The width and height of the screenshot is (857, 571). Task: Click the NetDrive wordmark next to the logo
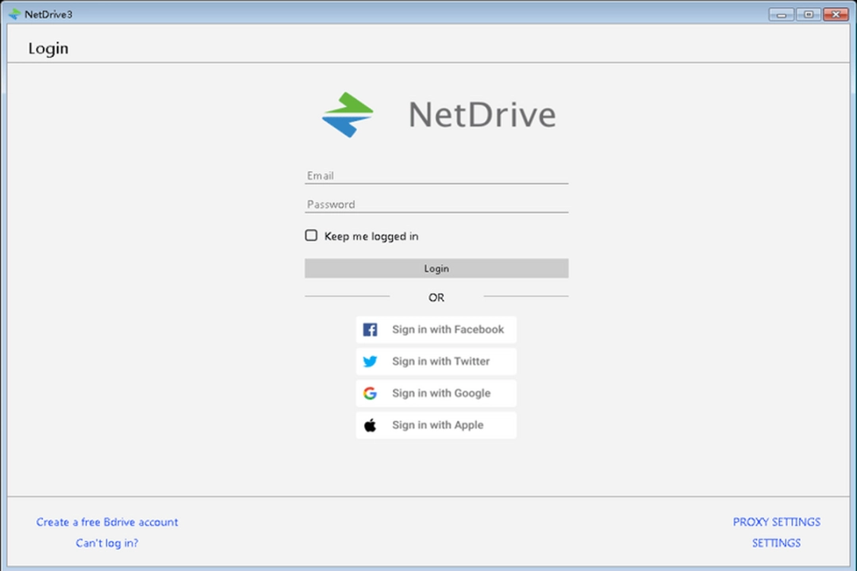click(x=482, y=114)
